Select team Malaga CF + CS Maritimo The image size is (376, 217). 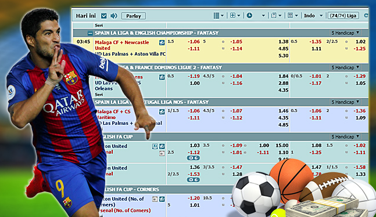click(113, 114)
